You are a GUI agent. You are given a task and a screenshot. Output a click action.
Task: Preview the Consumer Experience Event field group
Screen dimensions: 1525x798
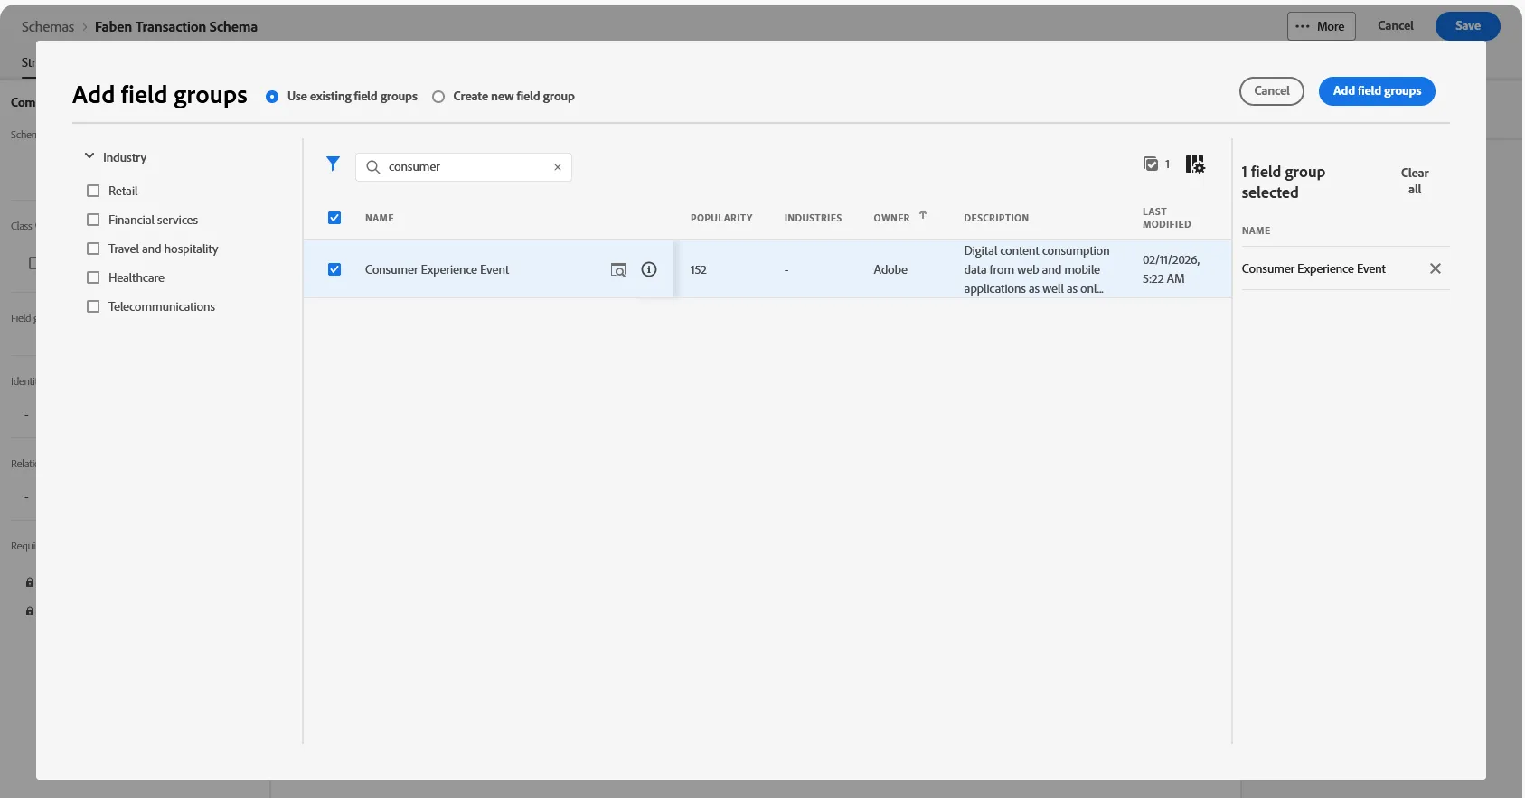[x=618, y=270]
